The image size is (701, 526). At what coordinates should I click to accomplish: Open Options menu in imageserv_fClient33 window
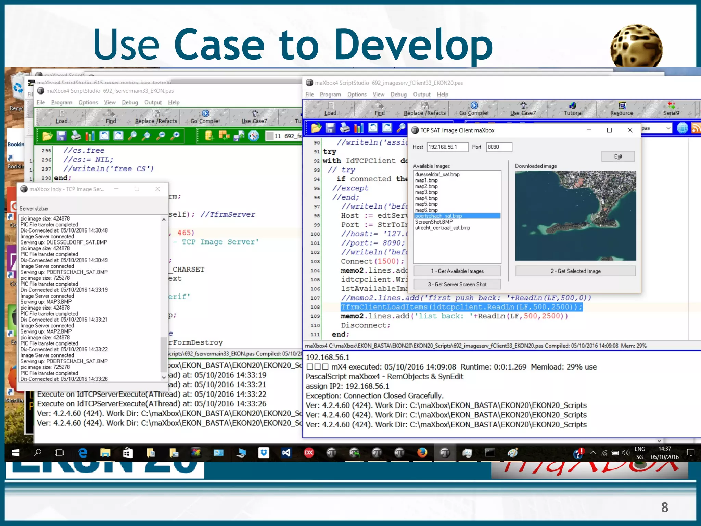point(357,94)
